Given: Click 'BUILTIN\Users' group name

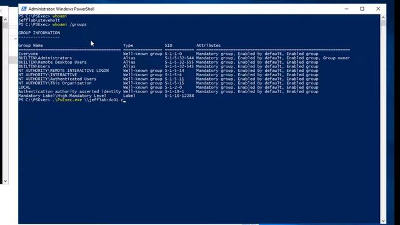Looking at the screenshot, I should (x=34, y=66).
